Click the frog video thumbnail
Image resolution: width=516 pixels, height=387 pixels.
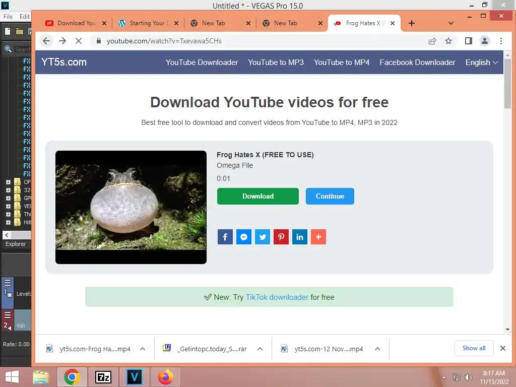click(x=131, y=207)
